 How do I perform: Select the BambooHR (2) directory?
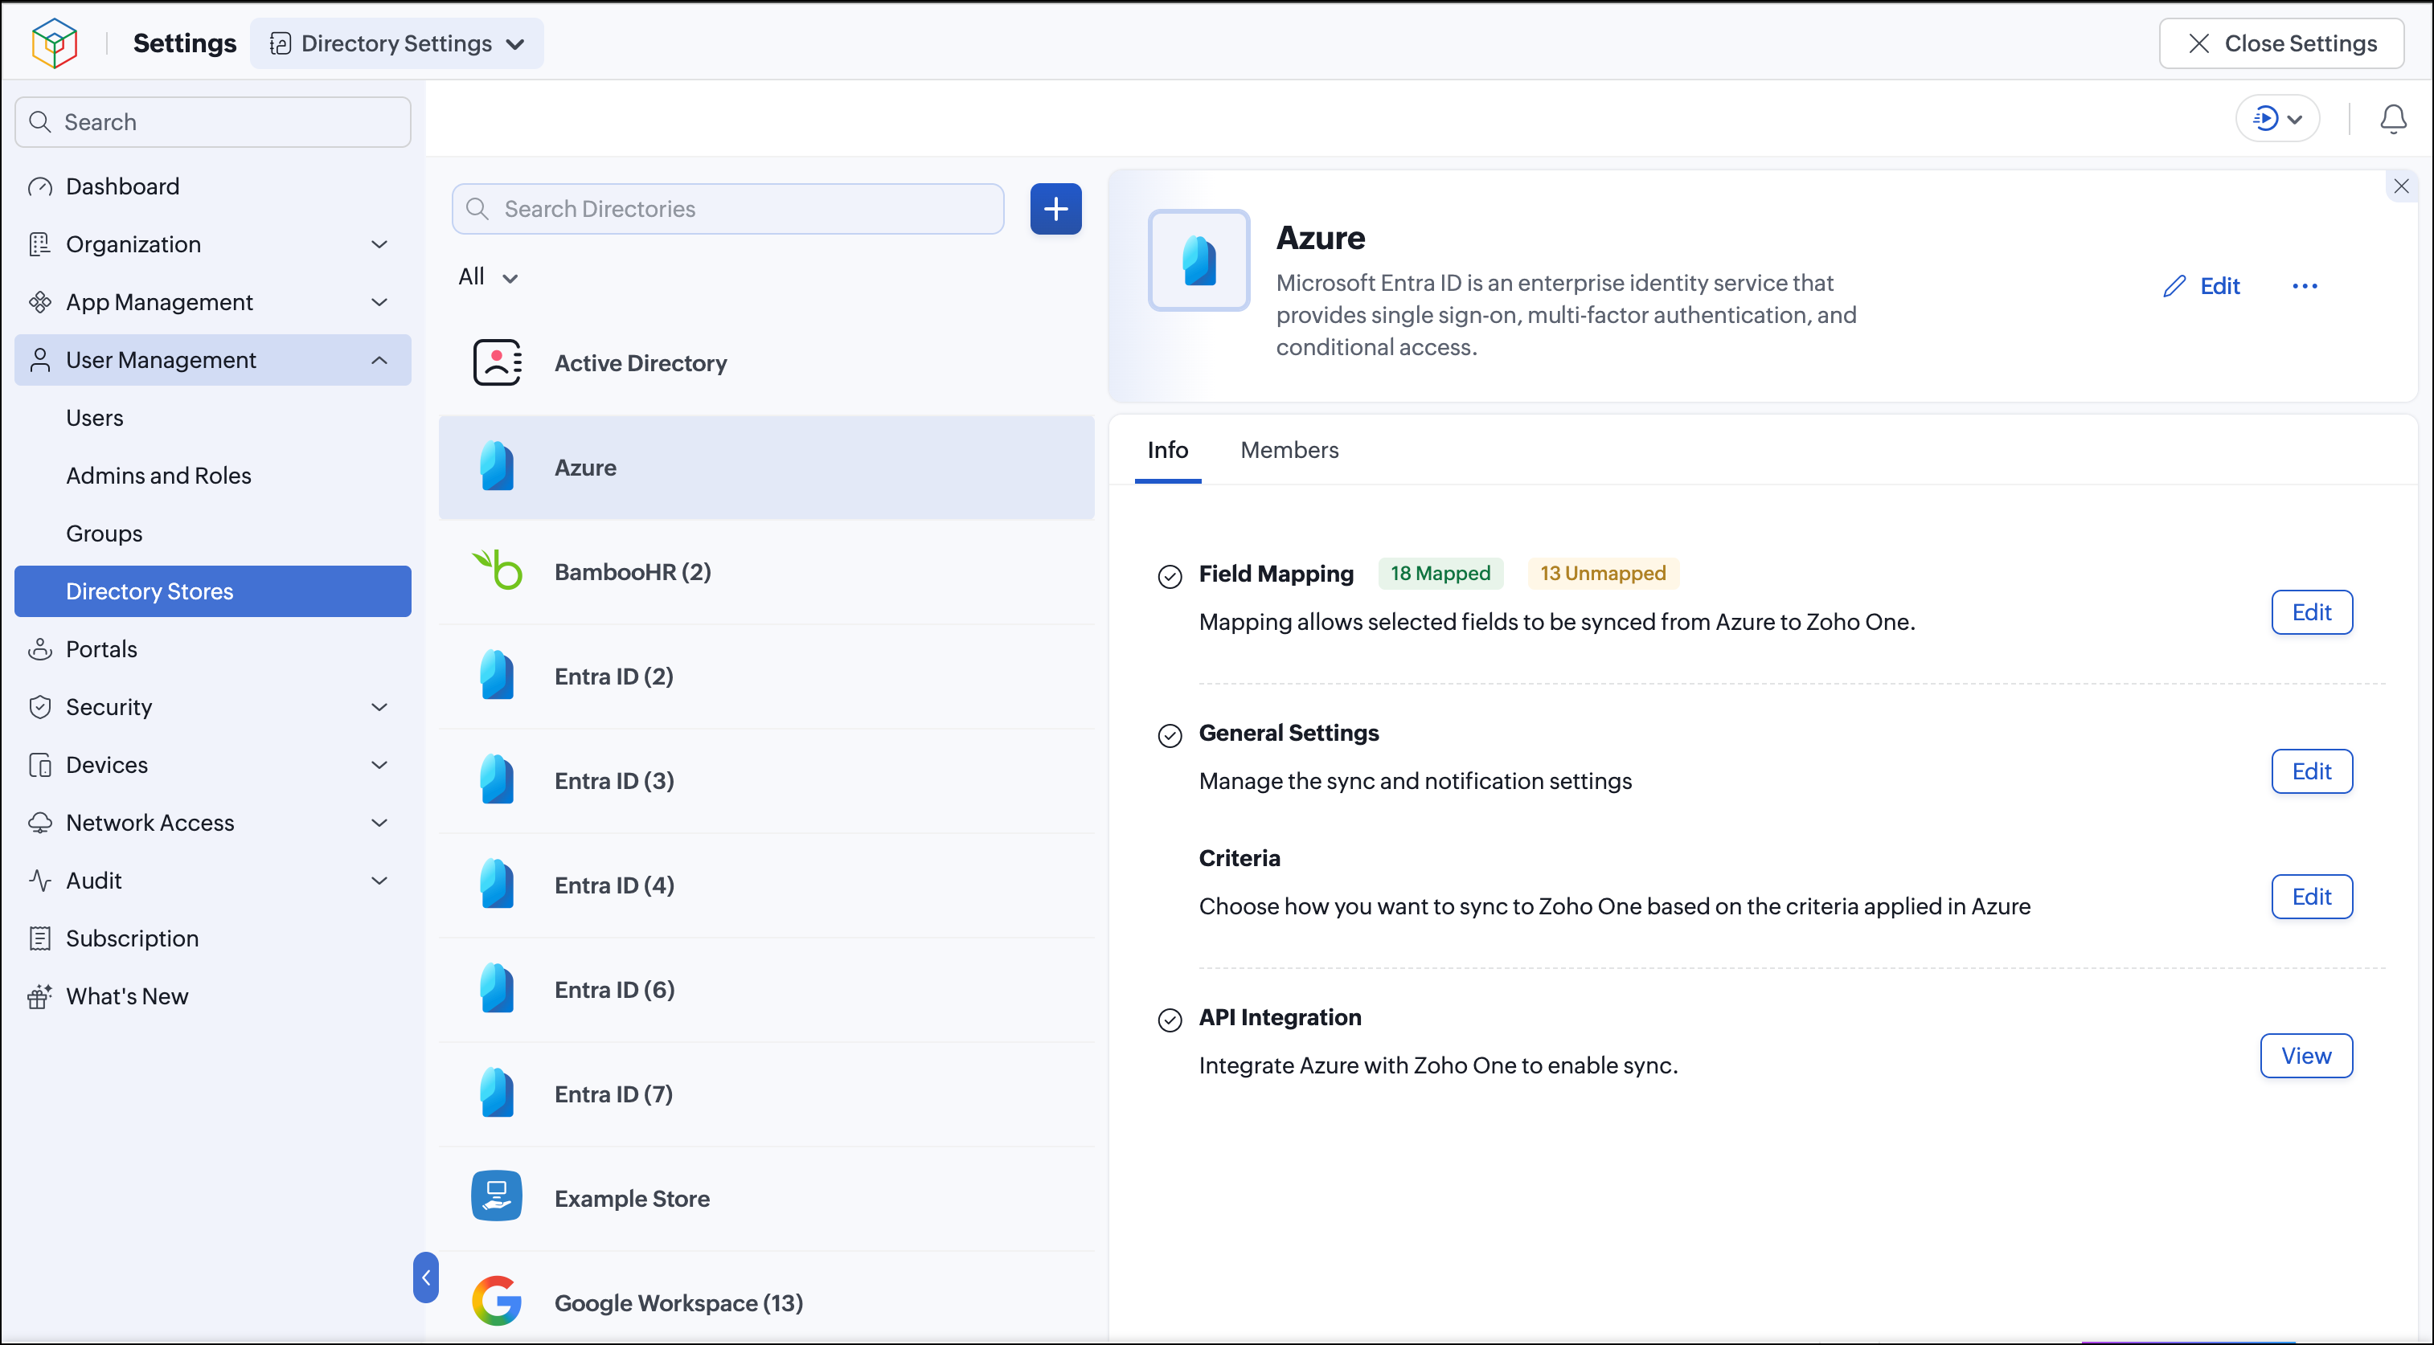point(766,571)
